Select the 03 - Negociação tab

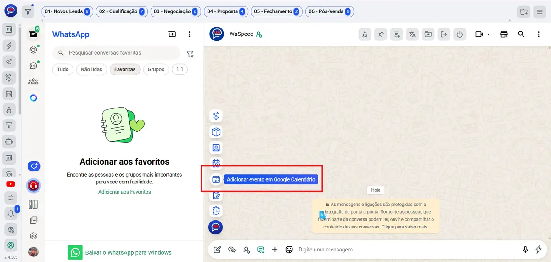pyautogui.click(x=175, y=11)
